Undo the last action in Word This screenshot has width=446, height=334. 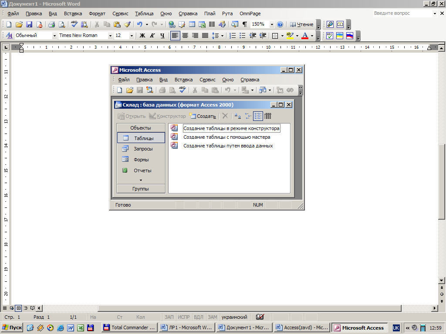click(x=139, y=24)
